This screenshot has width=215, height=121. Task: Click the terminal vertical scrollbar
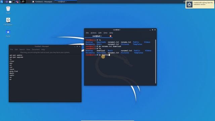(156, 62)
